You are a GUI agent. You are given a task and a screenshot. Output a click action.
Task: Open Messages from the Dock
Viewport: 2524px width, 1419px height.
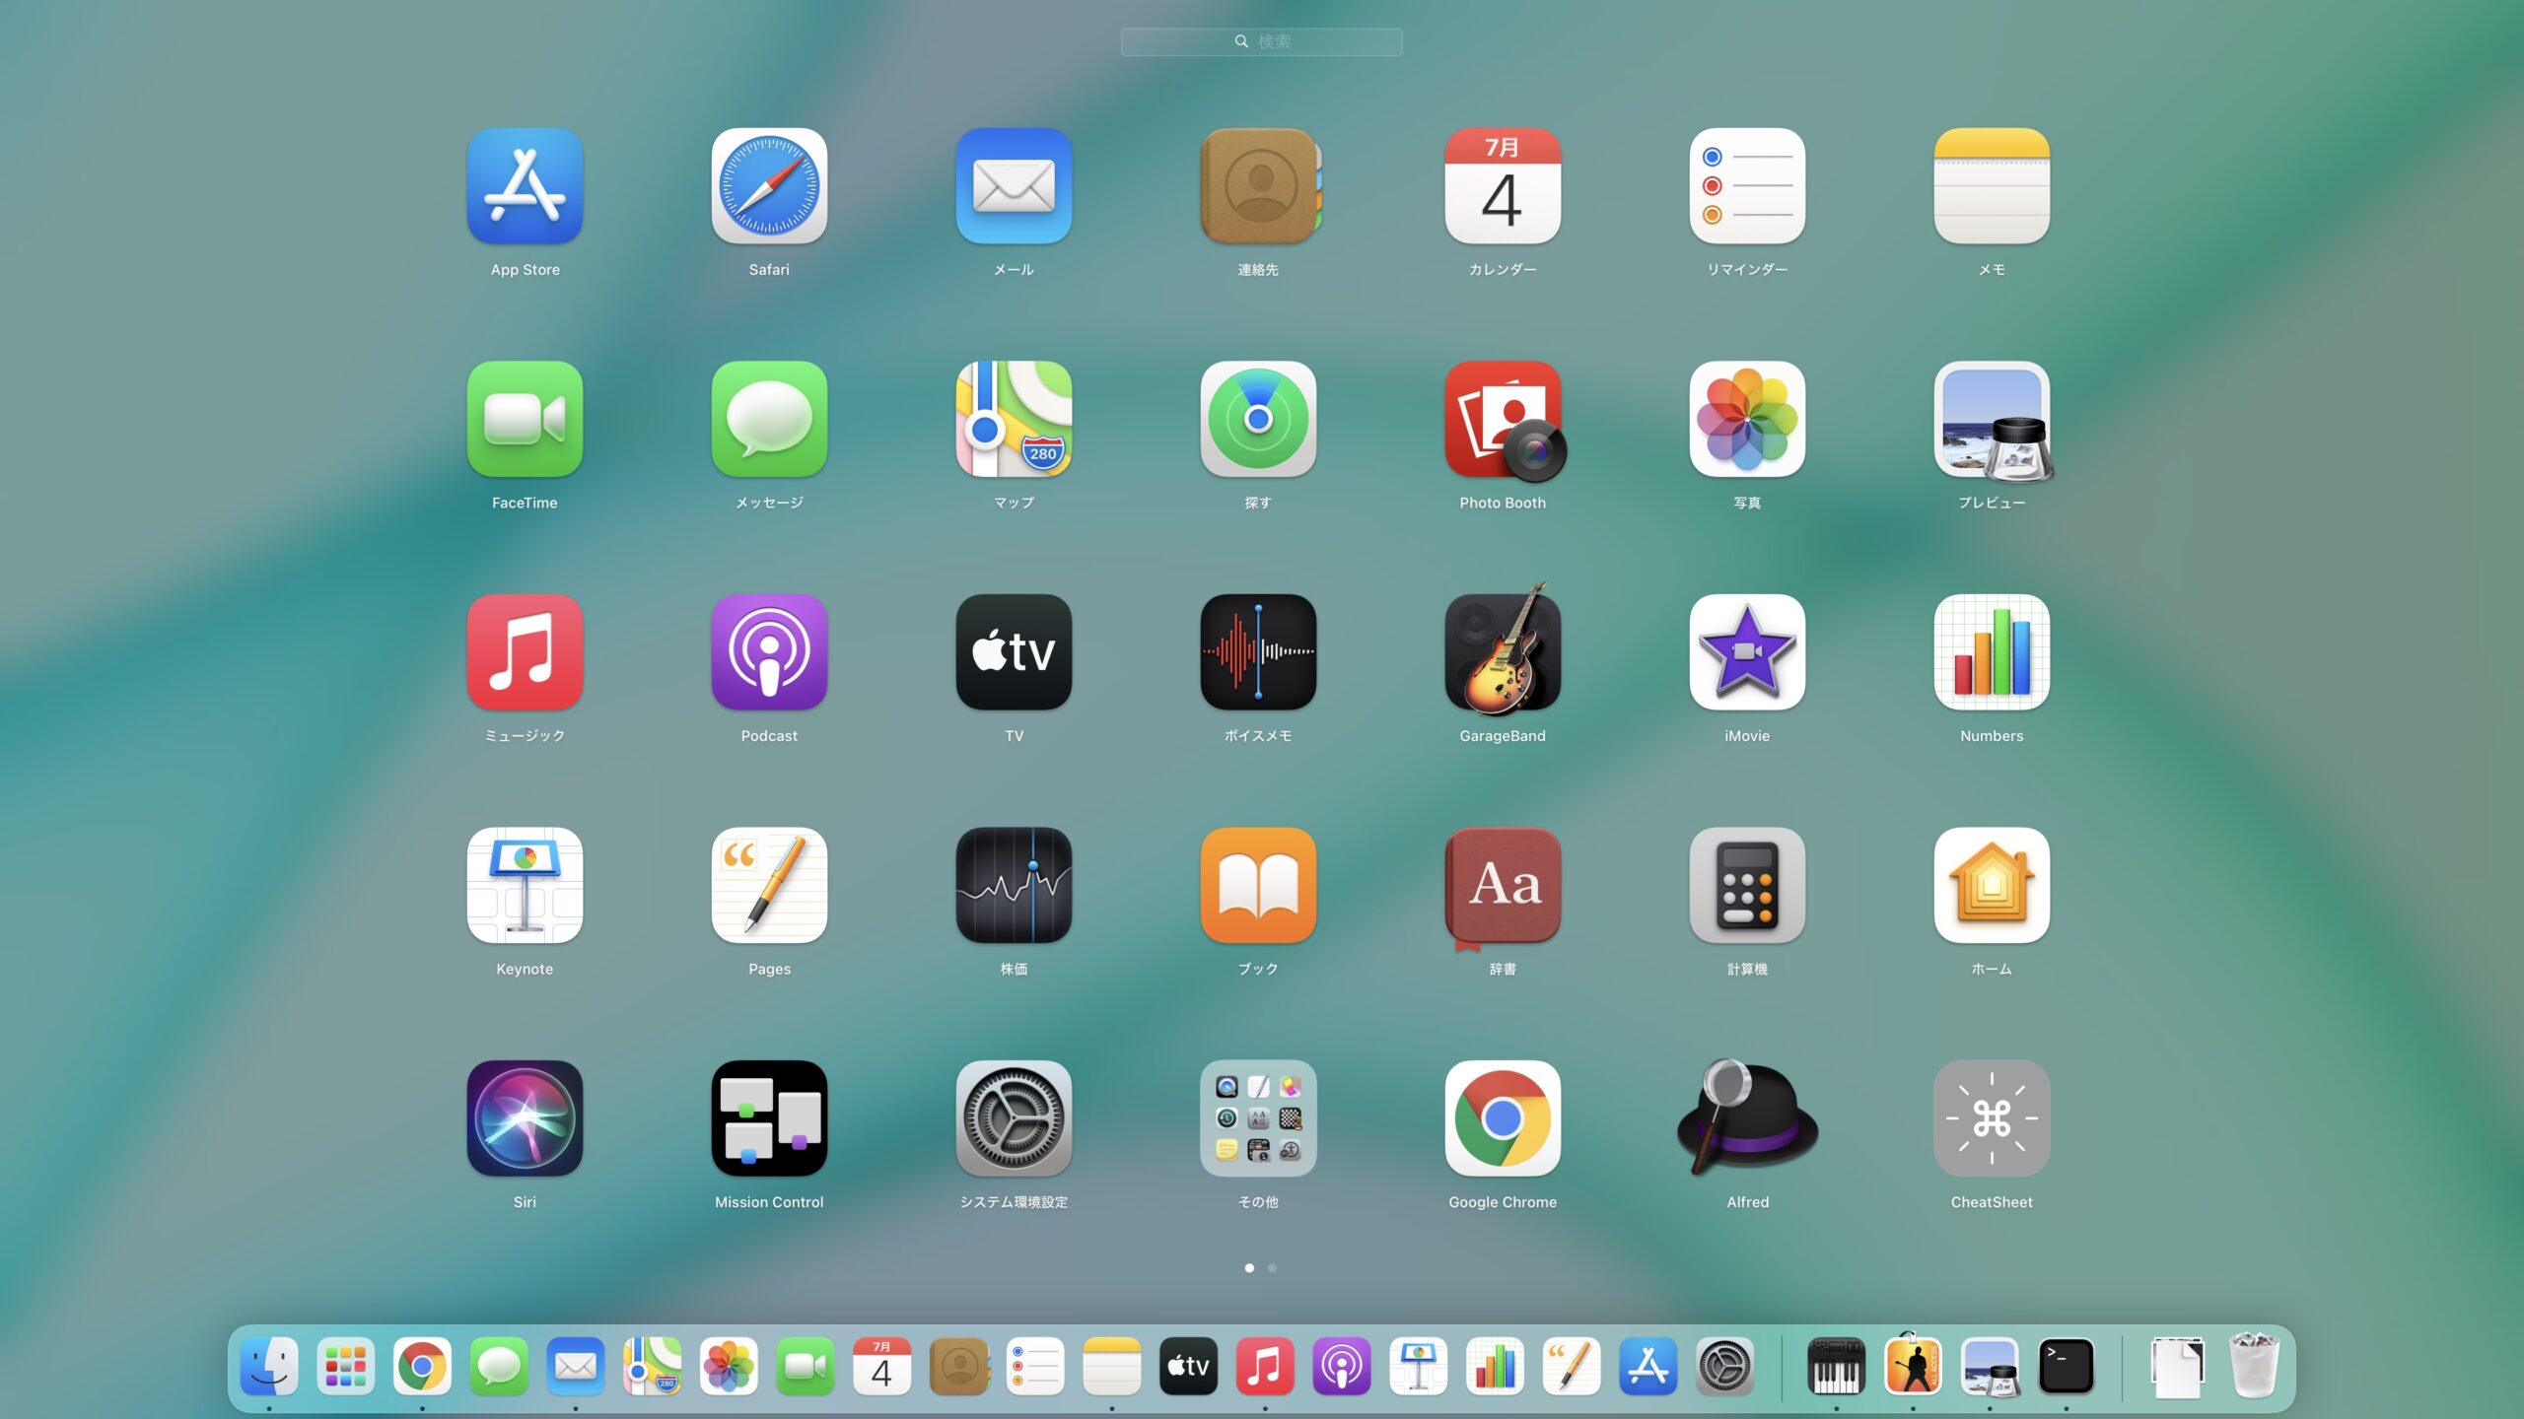(x=499, y=1367)
